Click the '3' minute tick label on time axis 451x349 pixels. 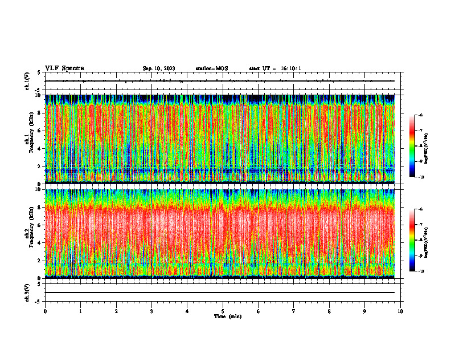coord(151,311)
